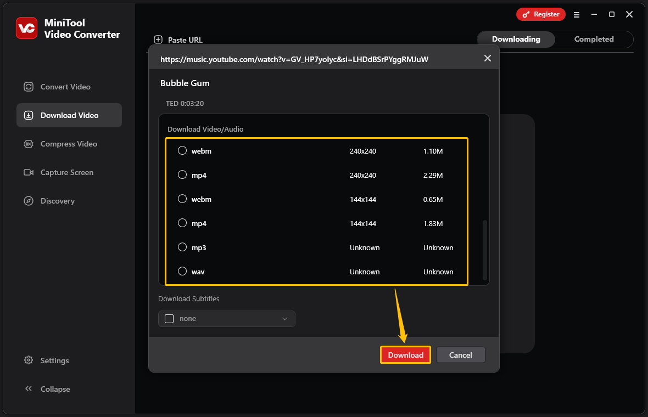
Task: Click the Compress Video sidebar icon
Action: [x=29, y=144]
